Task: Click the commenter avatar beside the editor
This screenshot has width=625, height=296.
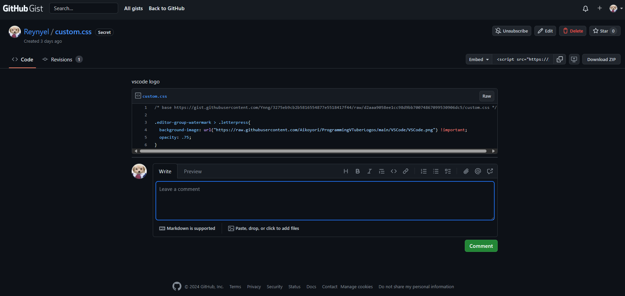Action: click(139, 171)
